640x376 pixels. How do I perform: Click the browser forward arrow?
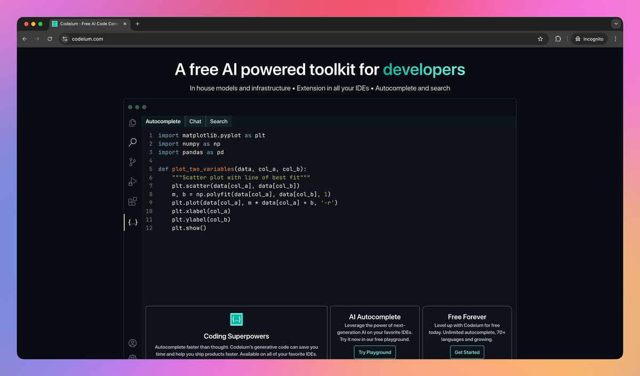37,39
